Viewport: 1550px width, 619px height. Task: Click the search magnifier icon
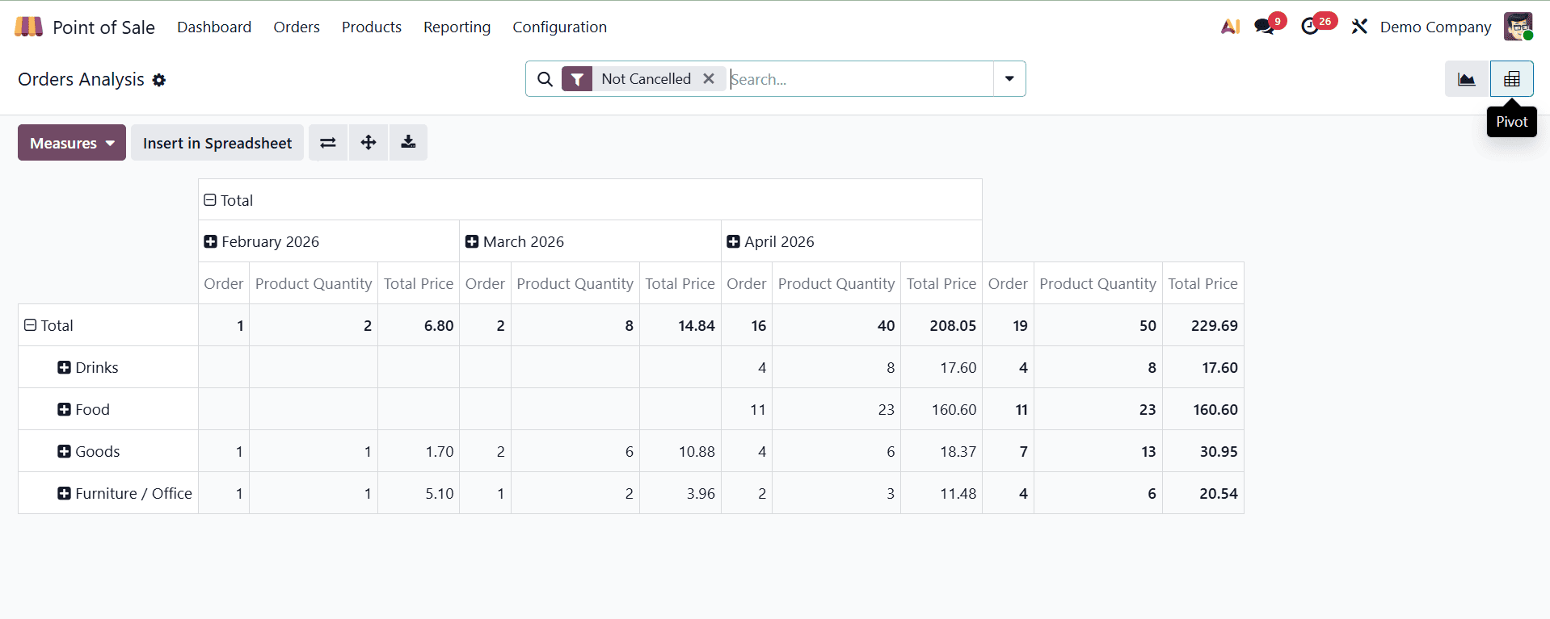pos(545,79)
